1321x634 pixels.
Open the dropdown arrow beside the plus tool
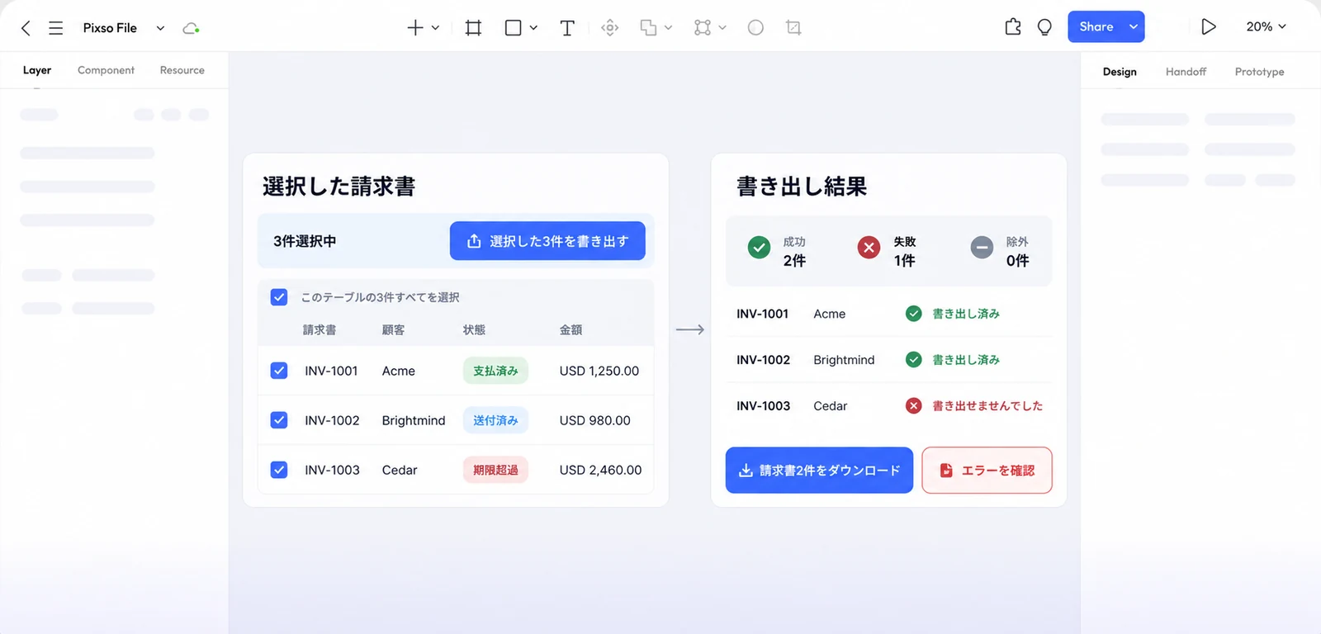click(x=435, y=28)
